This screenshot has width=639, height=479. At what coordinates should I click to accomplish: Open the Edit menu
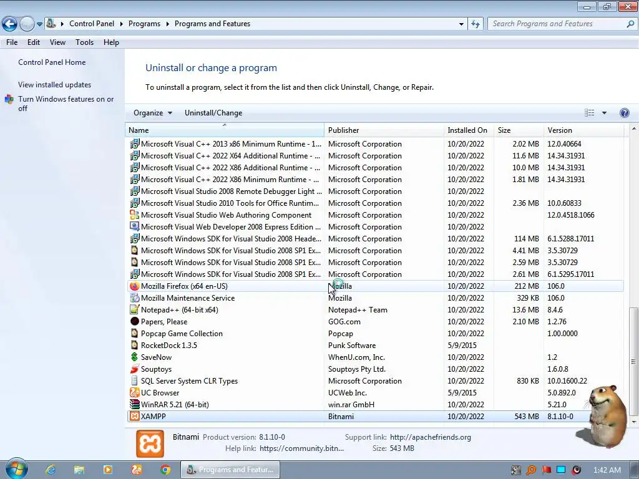coord(34,42)
